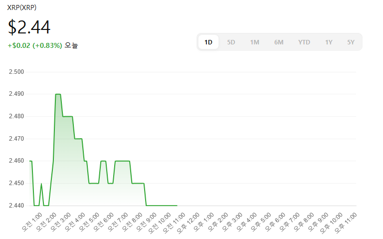Select the 1D time range tab

point(208,42)
